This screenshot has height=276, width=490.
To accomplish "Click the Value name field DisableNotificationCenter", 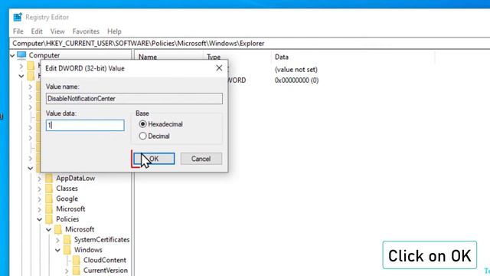I will pos(134,99).
